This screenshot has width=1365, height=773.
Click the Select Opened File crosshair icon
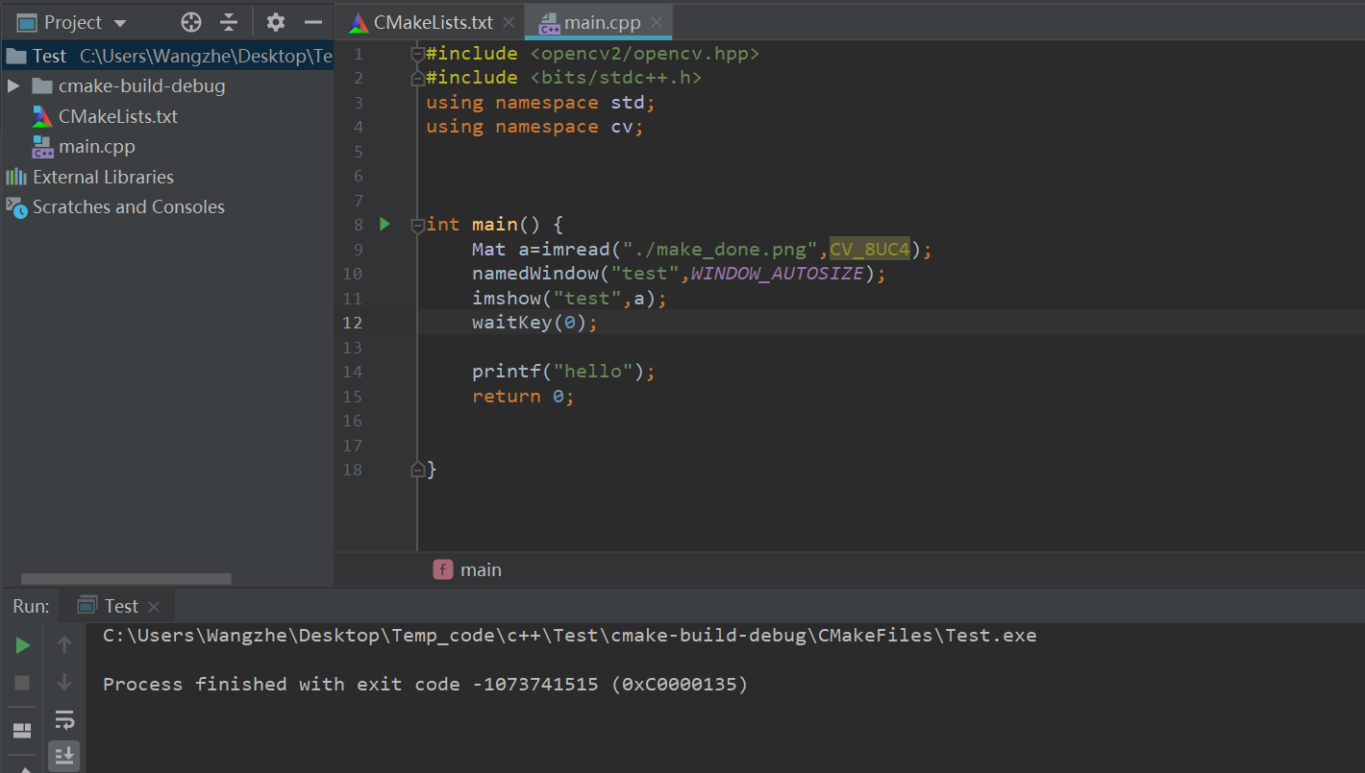tap(190, 21)
